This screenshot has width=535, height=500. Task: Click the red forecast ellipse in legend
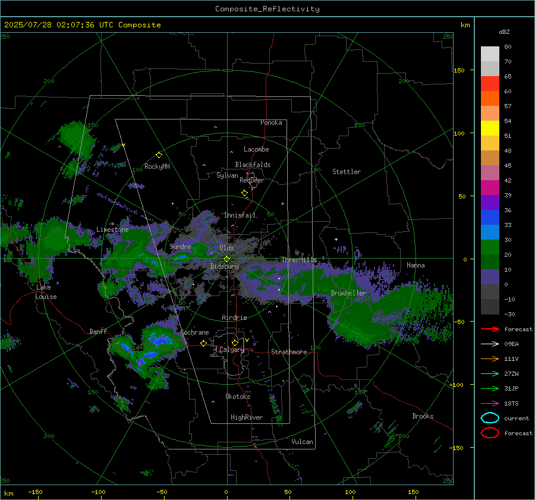(490, 433)
